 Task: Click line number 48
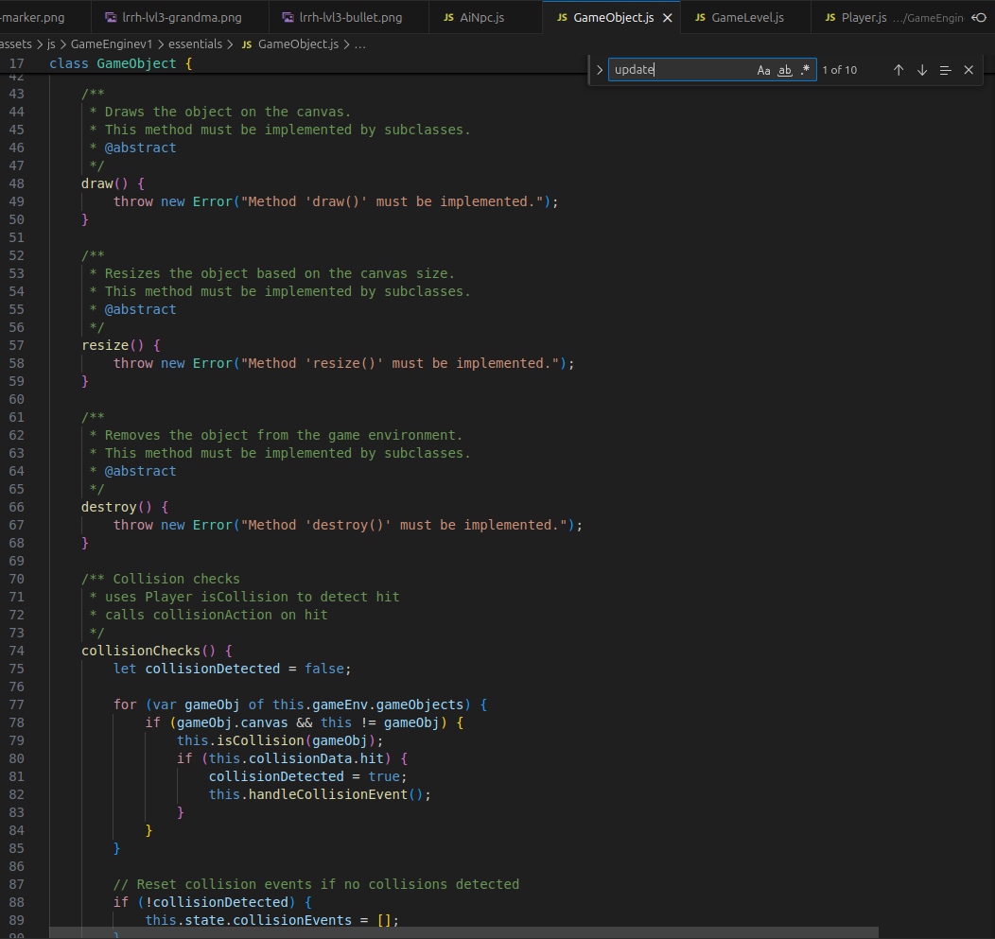(16, 183)
